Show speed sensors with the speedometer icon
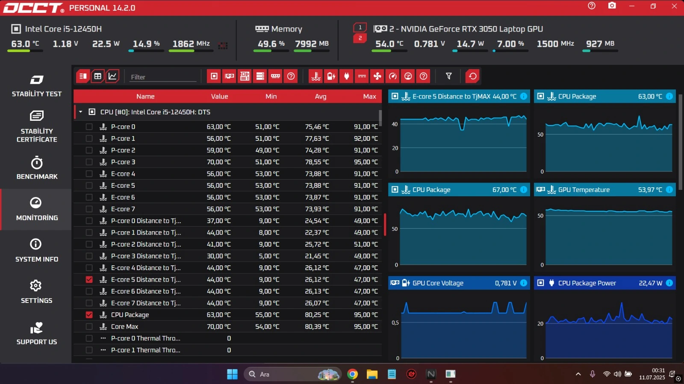 point(393,76)
